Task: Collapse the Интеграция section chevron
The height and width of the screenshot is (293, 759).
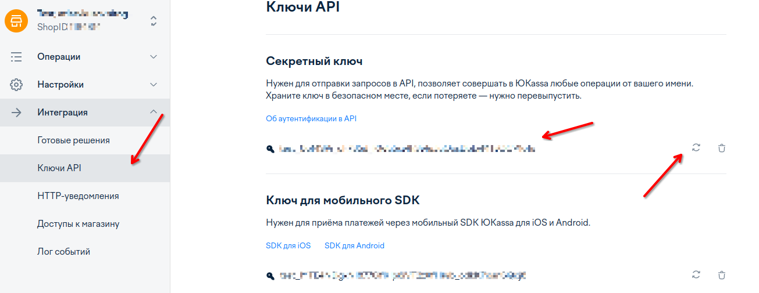Action: coord(154,112)
